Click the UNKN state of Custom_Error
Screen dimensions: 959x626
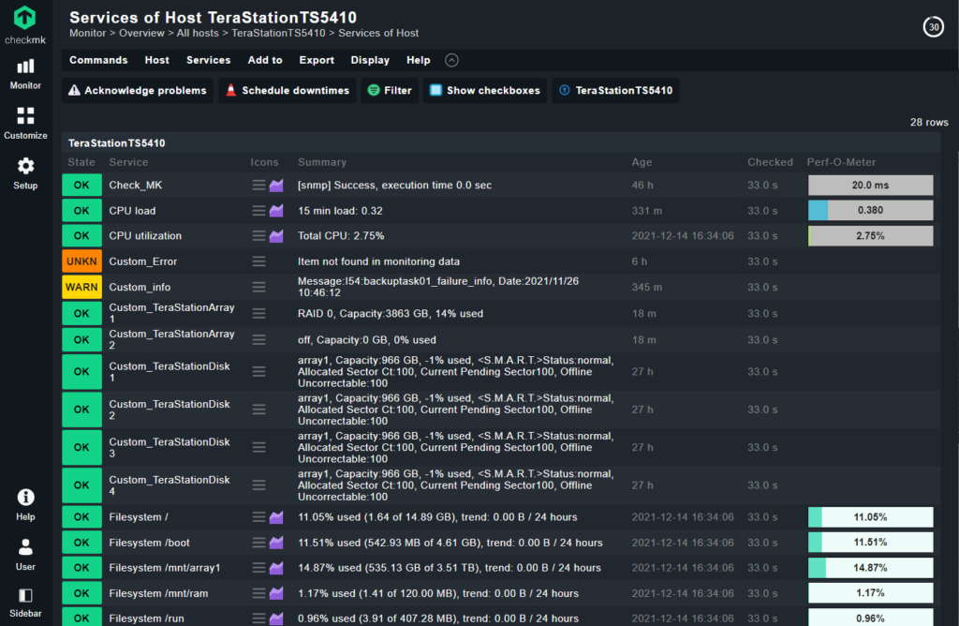click(81, 261)
